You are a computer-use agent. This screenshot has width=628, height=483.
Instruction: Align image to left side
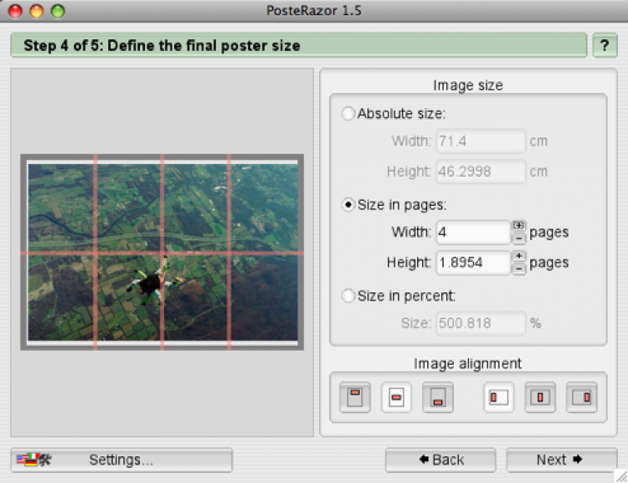click(499, 397)
